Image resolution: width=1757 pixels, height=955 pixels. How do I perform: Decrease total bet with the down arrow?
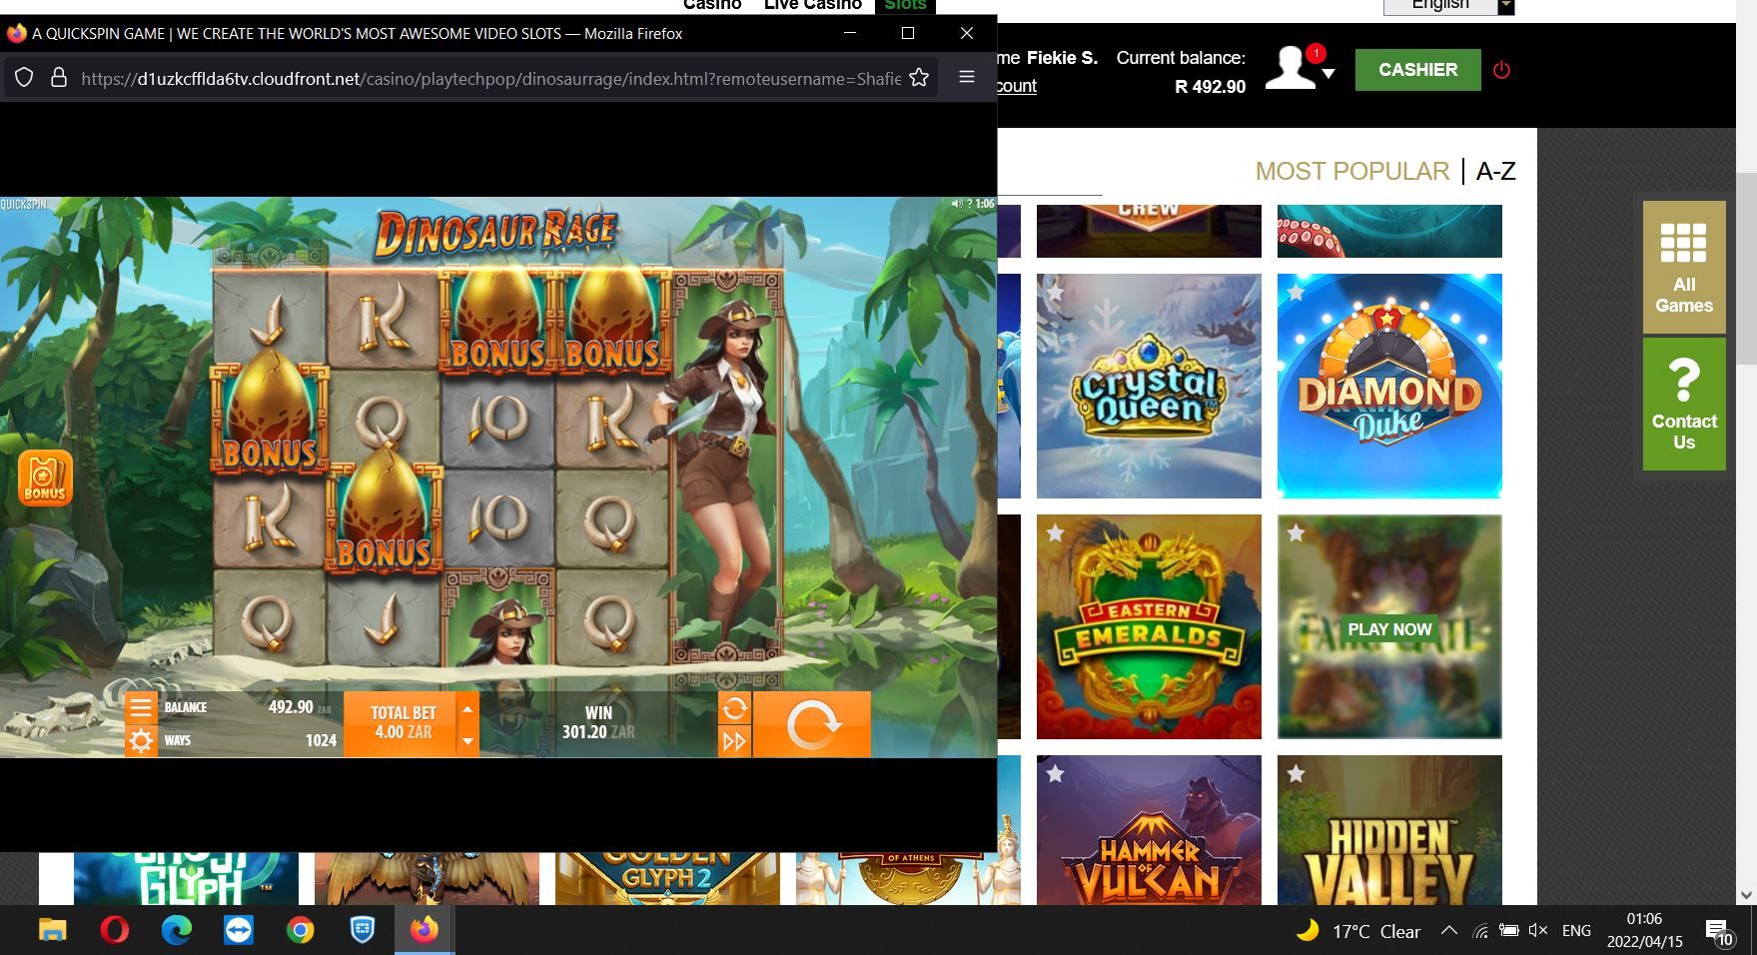466,741
